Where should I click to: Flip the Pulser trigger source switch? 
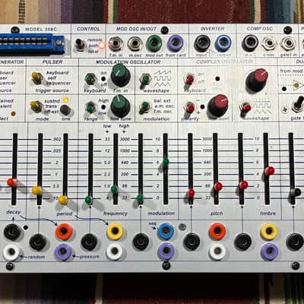(x=36, y=78)
